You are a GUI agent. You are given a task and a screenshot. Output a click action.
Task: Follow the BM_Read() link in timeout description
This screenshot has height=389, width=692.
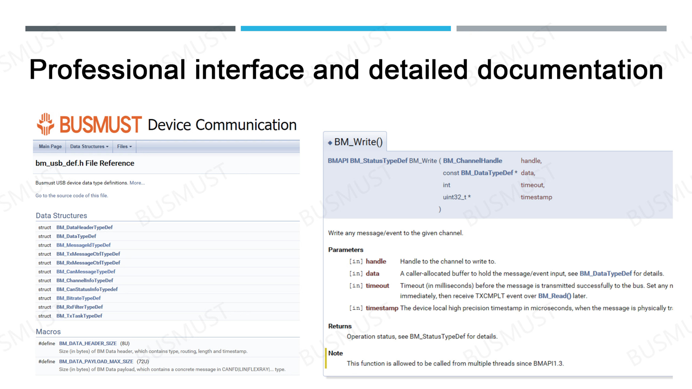click(554, 296)
